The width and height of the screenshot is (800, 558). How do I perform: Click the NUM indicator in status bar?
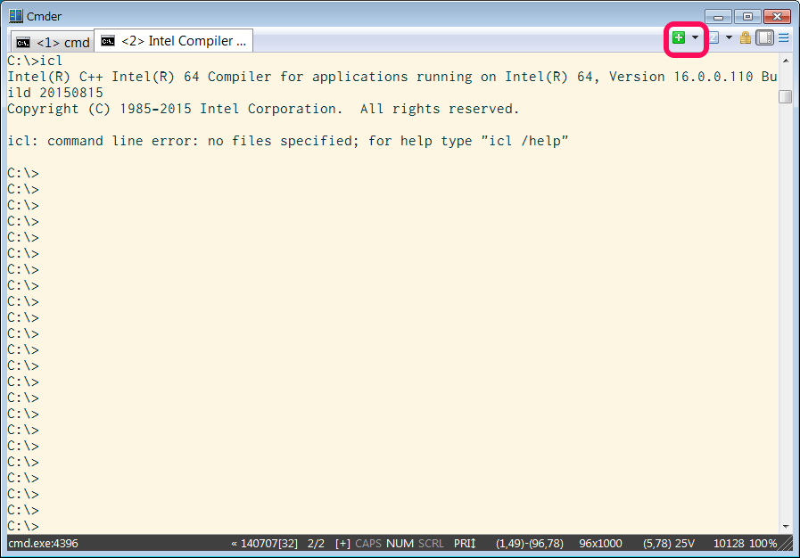pos(400,544)
